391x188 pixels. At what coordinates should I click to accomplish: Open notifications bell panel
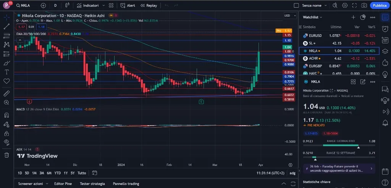point(385,123)
